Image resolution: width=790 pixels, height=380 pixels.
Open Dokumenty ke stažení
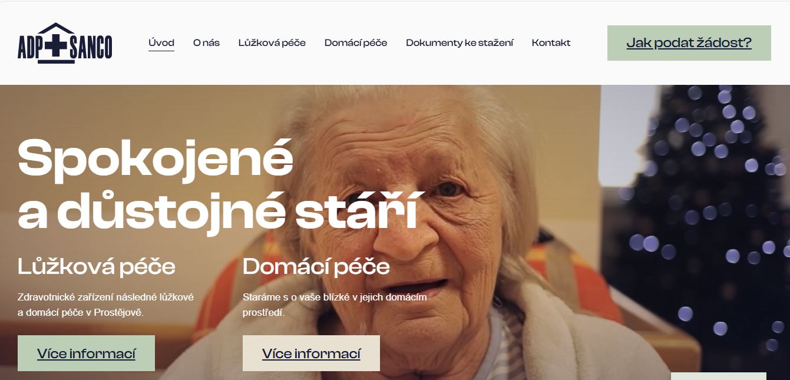(460, 42)
